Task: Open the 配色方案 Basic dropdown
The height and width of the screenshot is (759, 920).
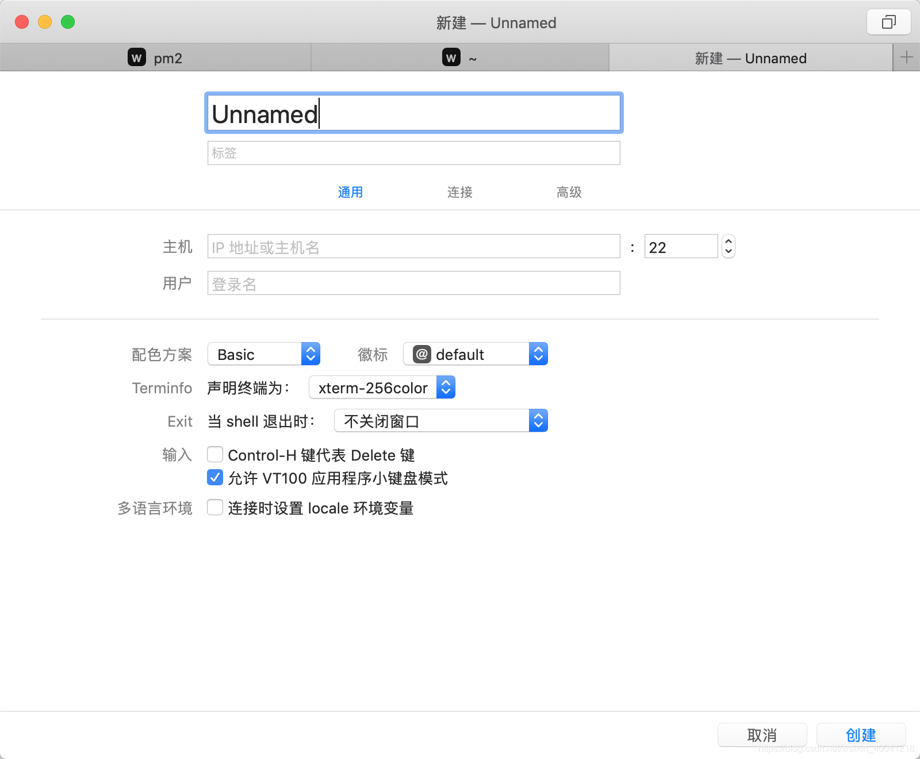Action: coord(264,354)
